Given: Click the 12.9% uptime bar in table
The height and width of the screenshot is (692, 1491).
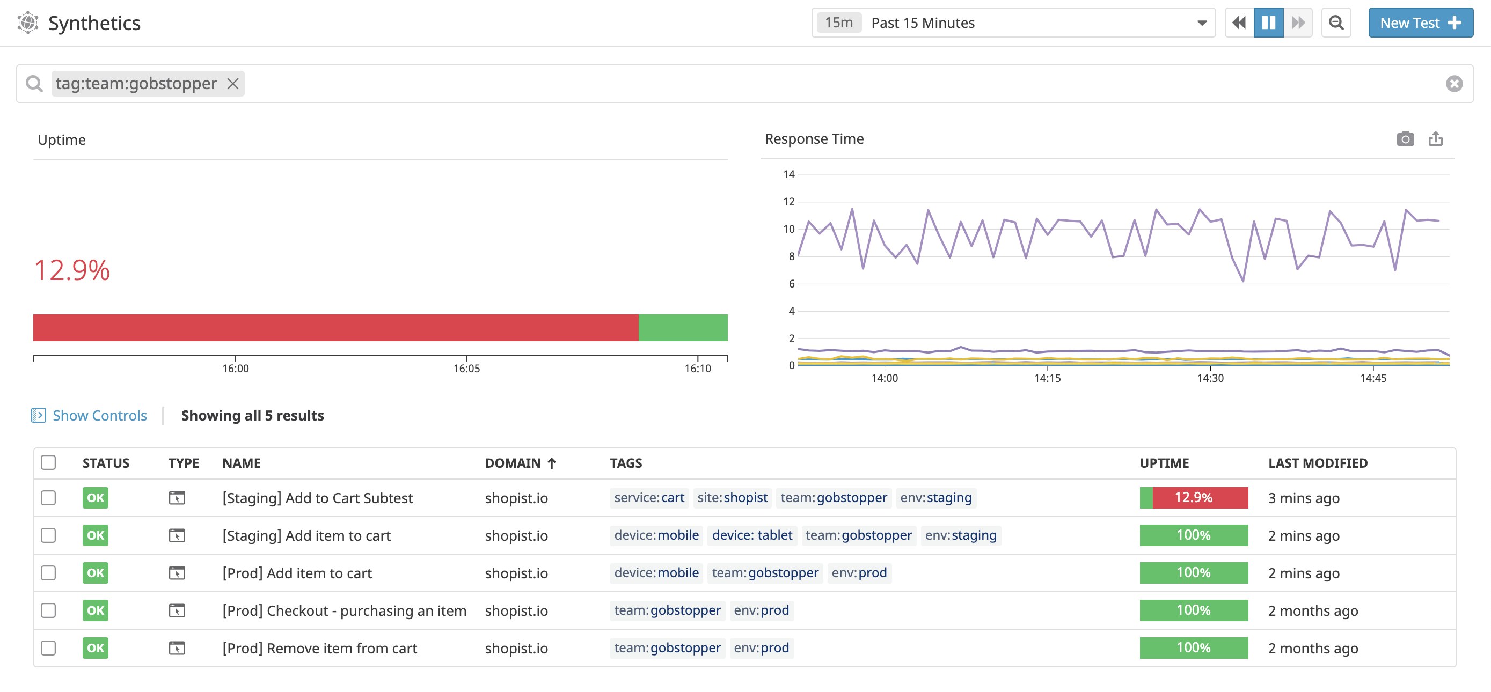Looking at the screenshot, I should (x=1193, y=498).
